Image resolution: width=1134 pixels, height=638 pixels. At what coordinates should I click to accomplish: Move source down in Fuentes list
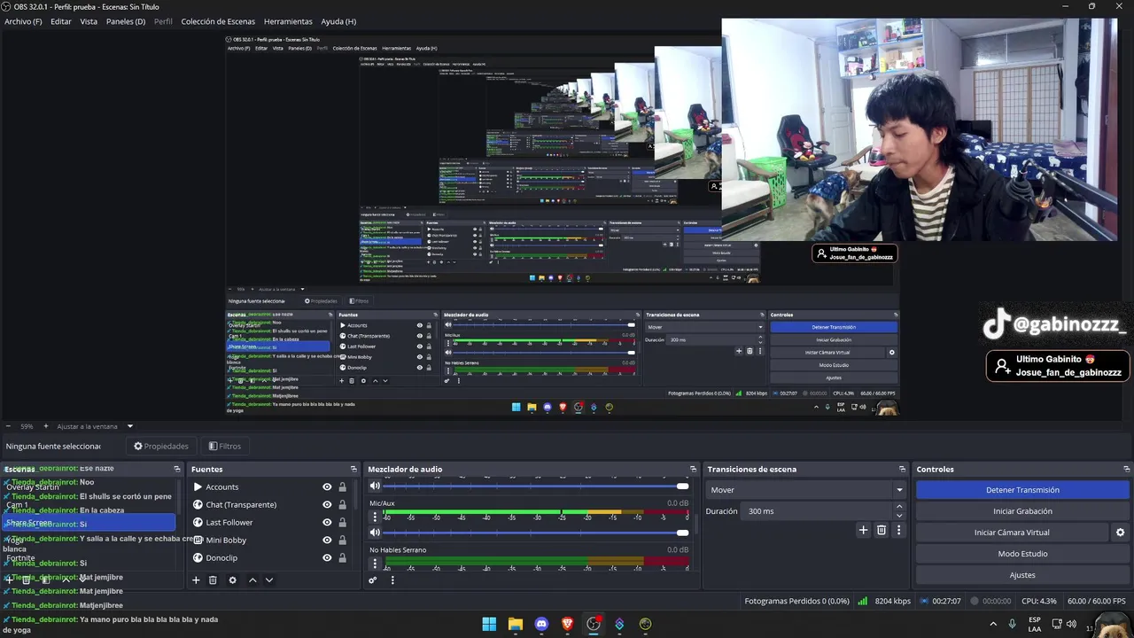pos(269,580)
